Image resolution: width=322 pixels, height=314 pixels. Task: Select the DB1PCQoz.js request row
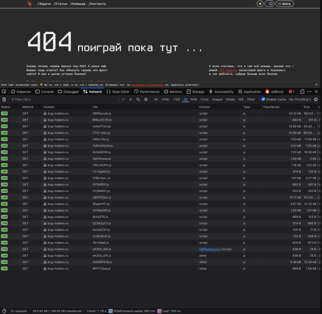(160, 197)
